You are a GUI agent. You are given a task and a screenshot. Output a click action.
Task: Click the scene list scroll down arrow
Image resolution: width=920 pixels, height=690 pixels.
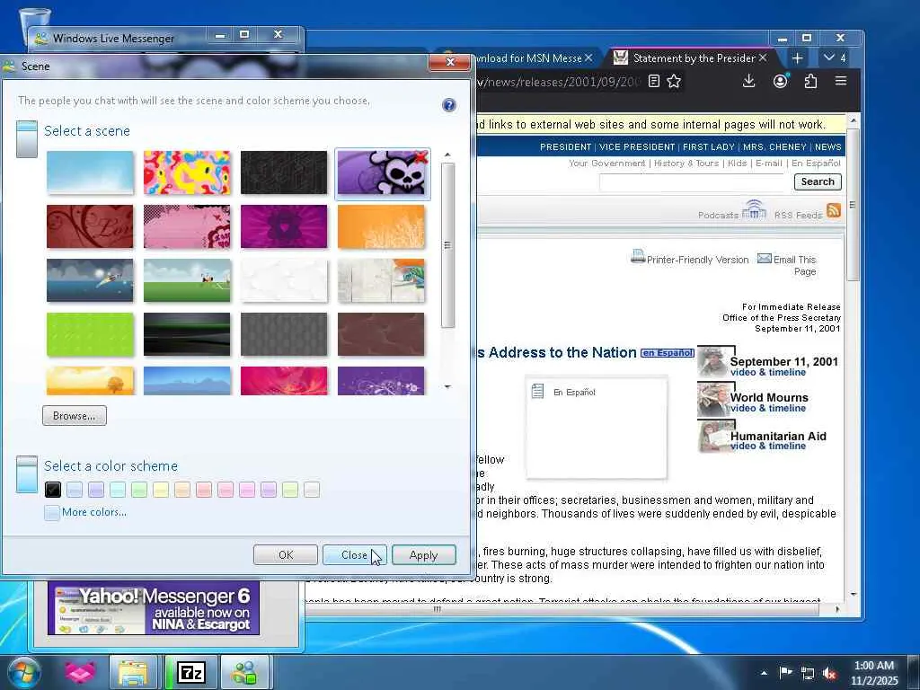tap(447, 386)
